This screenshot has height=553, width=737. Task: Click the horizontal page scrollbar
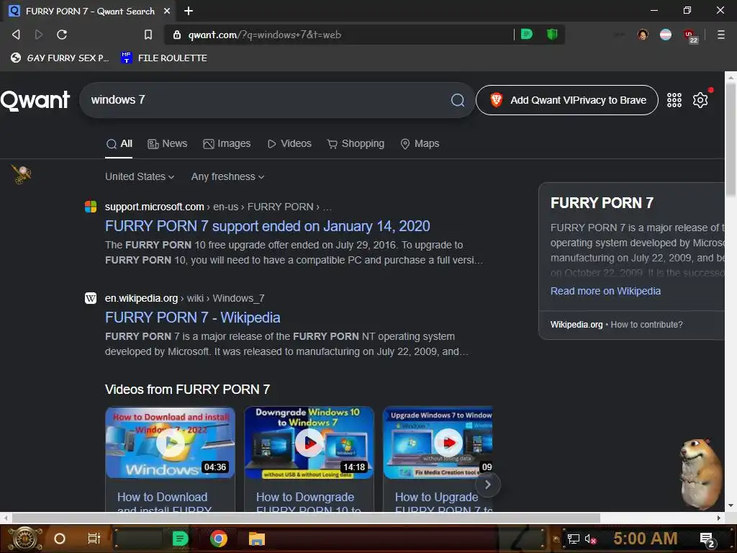(x=306, y=518)
